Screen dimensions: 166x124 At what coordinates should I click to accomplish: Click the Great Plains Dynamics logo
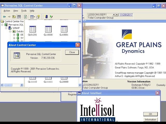point(139,42)
